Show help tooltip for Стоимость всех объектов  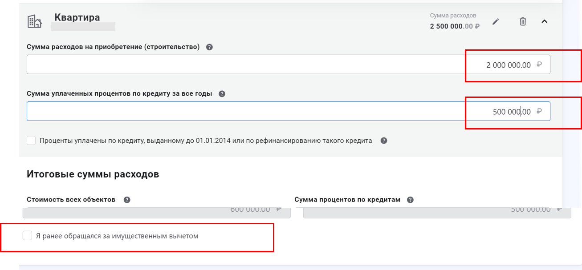(127, 200)
